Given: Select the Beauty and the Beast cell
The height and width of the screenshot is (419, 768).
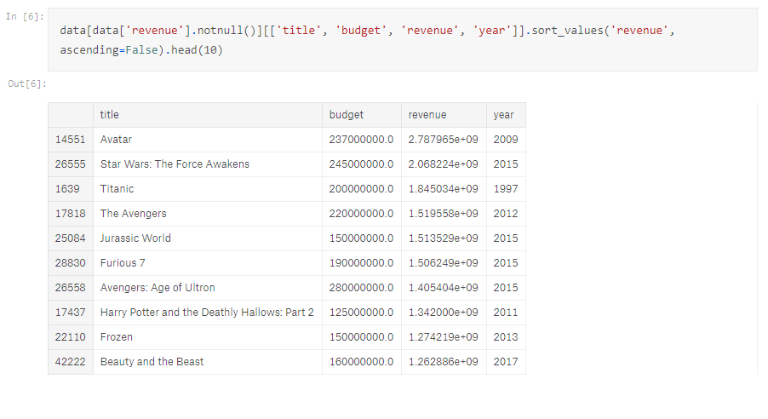Looking at the screenshot, I should click(x=208, y=362).
